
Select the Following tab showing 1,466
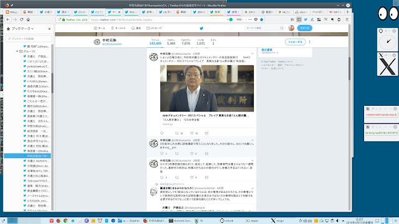click(171, 42)
